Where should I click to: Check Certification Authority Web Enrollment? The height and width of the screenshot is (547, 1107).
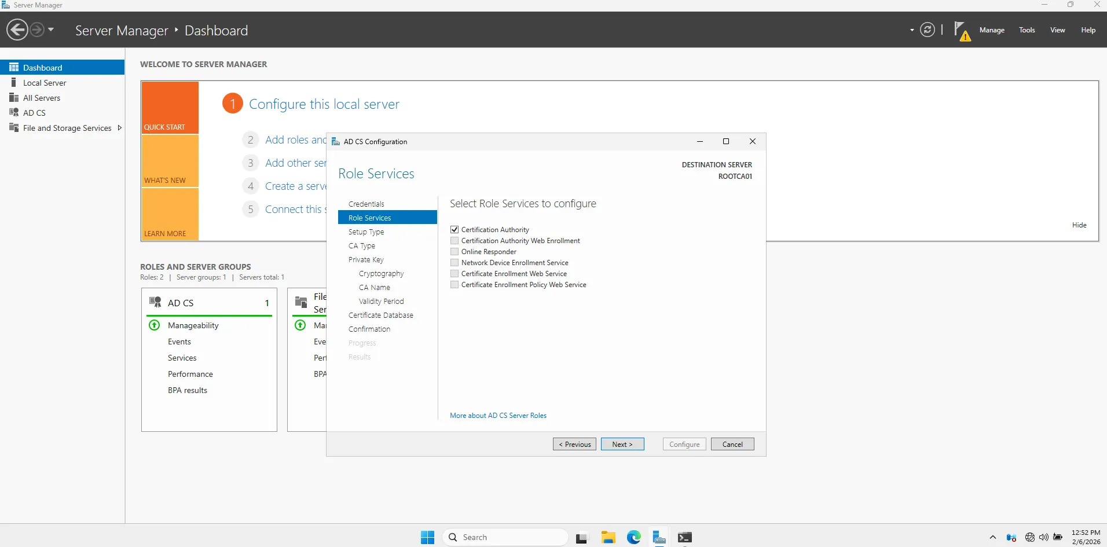454,241
